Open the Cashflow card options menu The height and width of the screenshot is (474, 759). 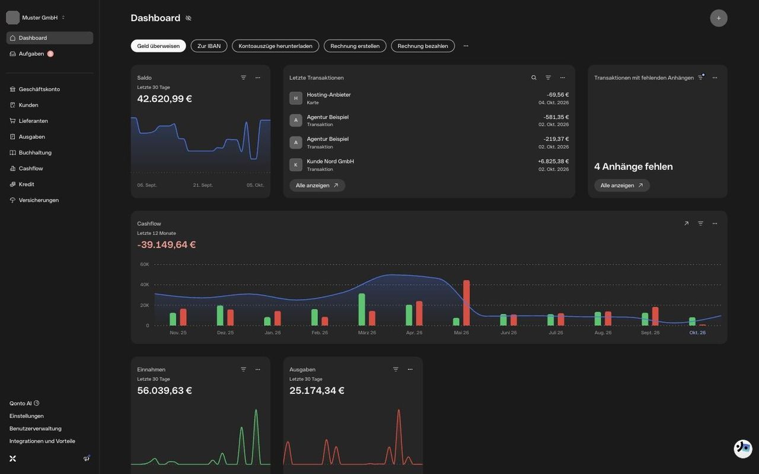(x=715, y=223)
